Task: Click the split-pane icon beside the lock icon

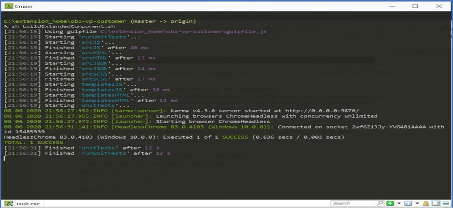Action: [x=436, y=203]
